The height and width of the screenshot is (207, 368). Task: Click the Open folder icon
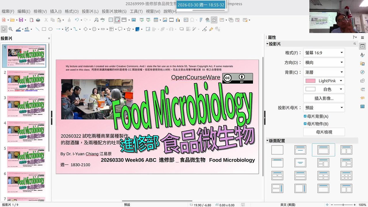point(12,20)
